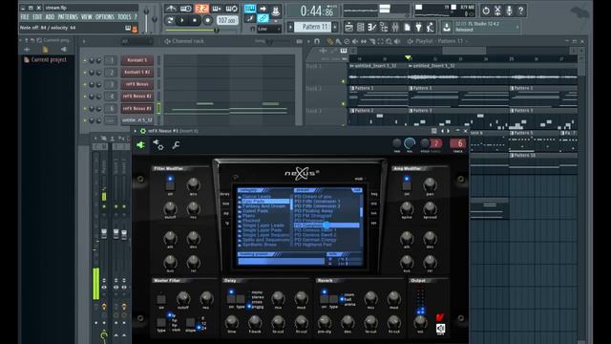Viewport: 611px width, 344px height.
Task: Select reFX Nexus #3 channel button
Action: (x=137, y=108)
